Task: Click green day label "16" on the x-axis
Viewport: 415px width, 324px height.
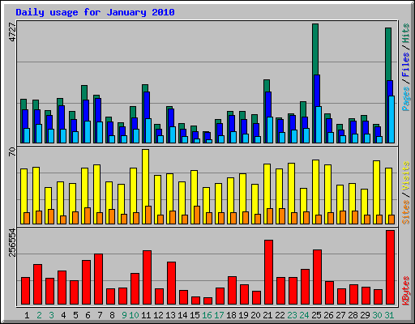Action: pos(207,315)
